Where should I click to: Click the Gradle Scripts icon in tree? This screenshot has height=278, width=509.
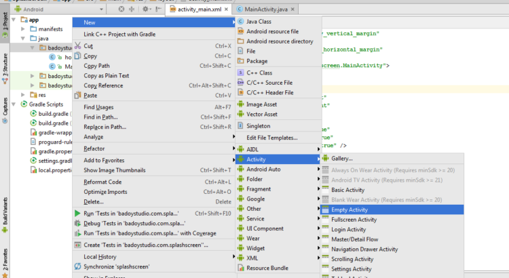[x=24, y=104]
